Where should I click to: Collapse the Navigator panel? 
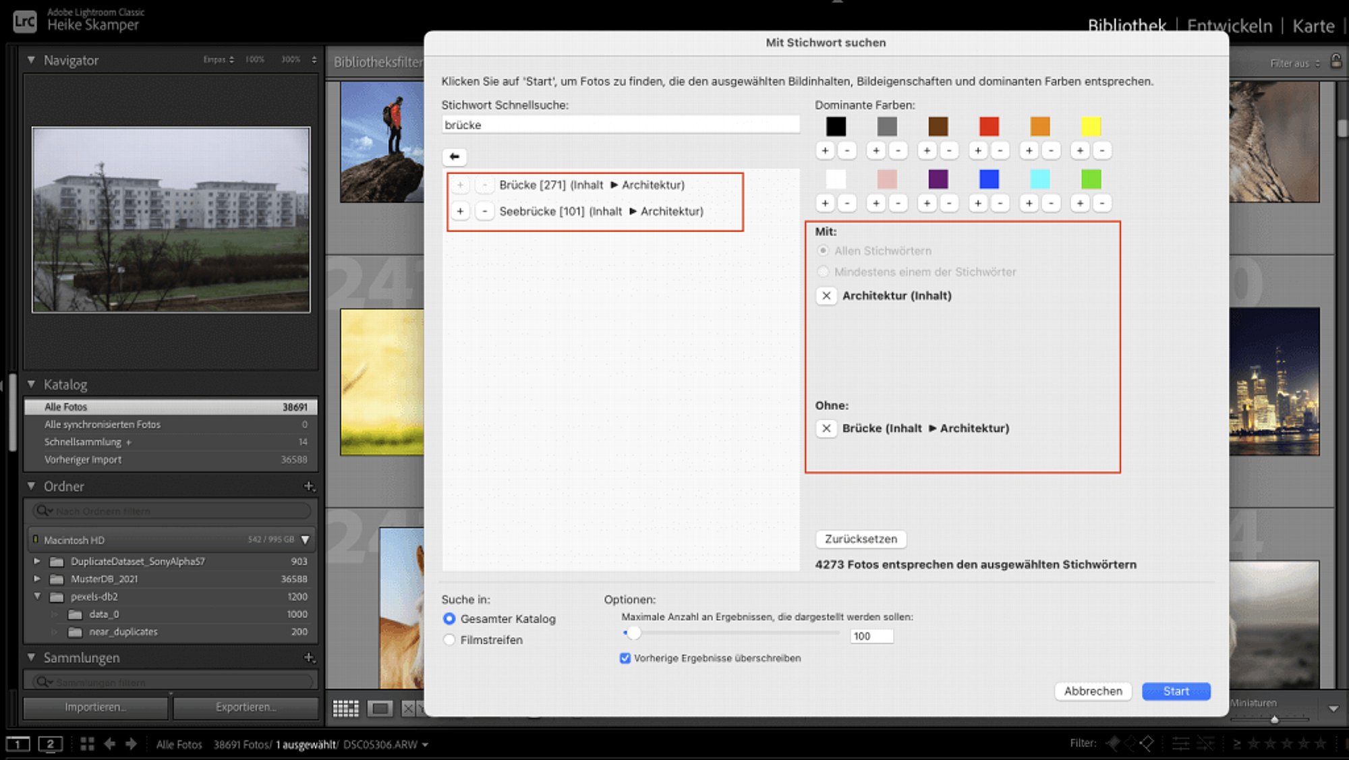[x=31, y=60]
